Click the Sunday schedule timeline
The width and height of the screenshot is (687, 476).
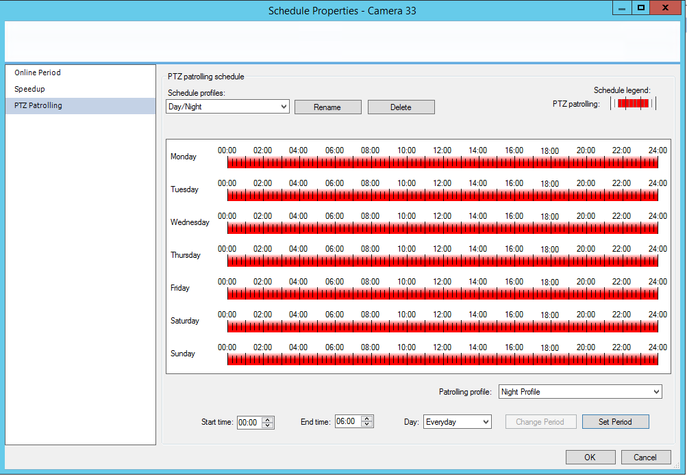[x=442, y=360]
